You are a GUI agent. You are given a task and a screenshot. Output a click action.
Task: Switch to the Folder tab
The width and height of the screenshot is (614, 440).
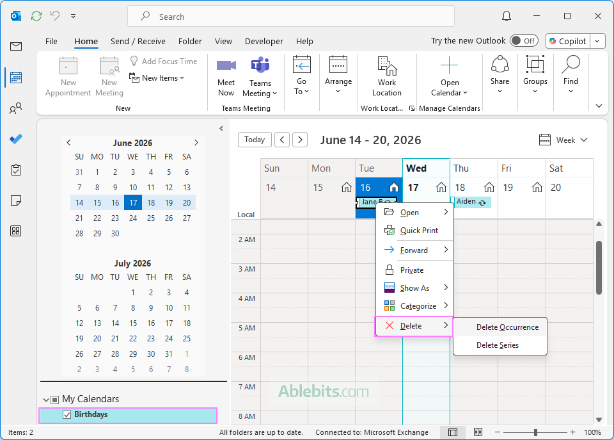point(190,41)
